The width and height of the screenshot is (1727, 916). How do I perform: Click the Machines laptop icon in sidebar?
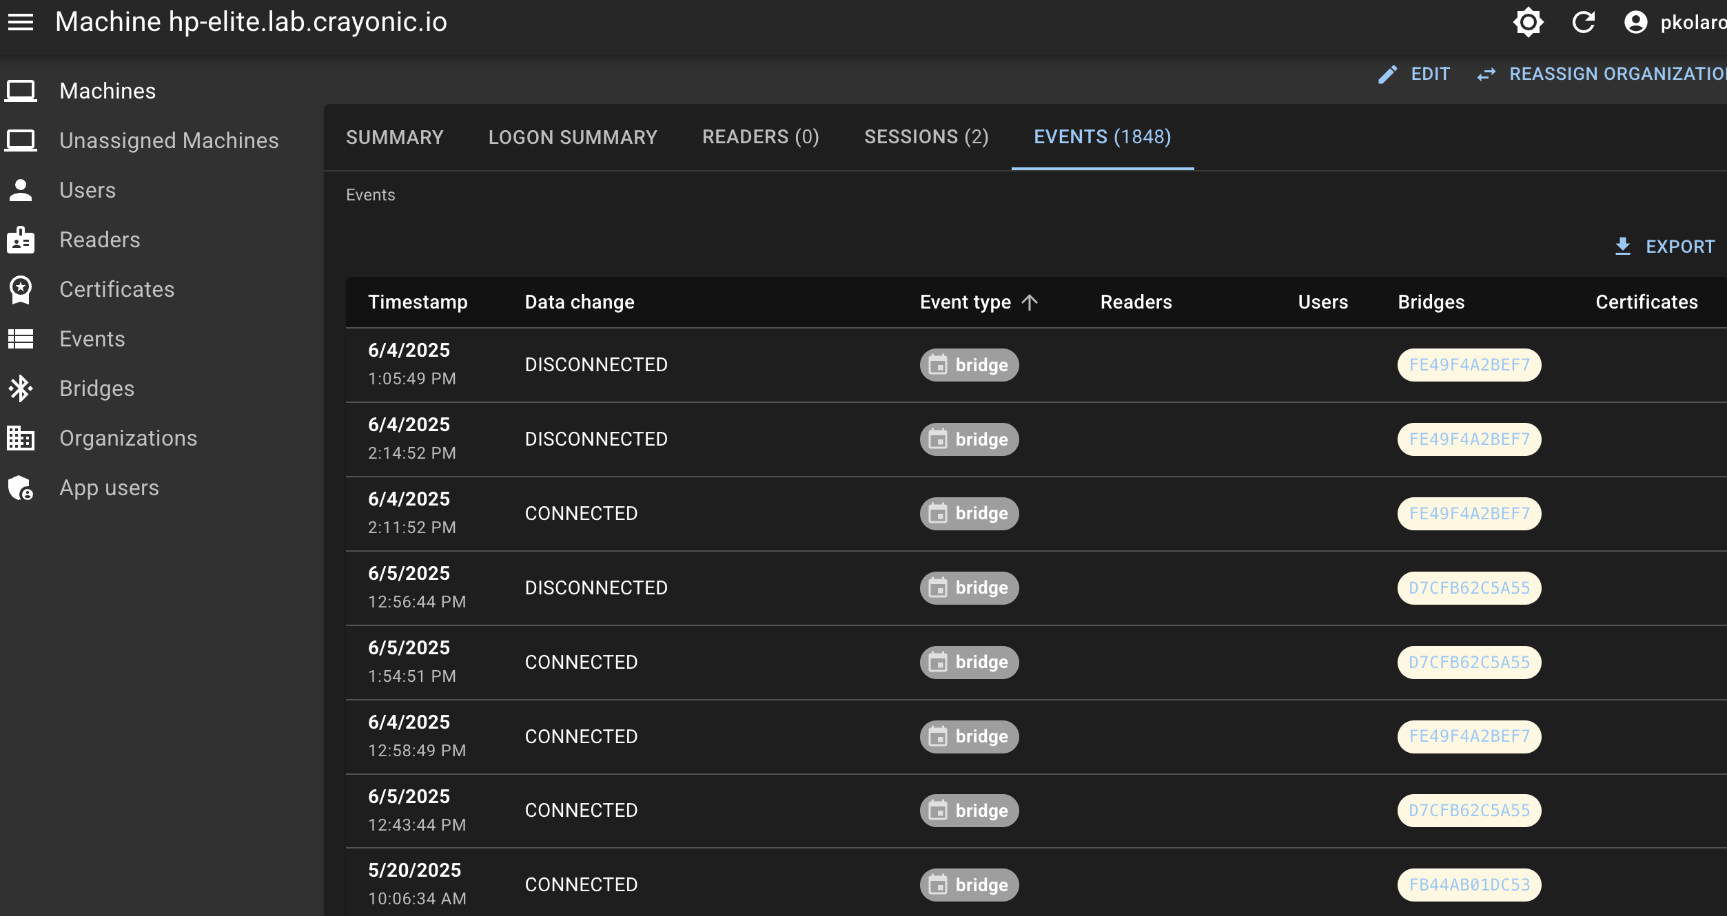click(21, 91)
